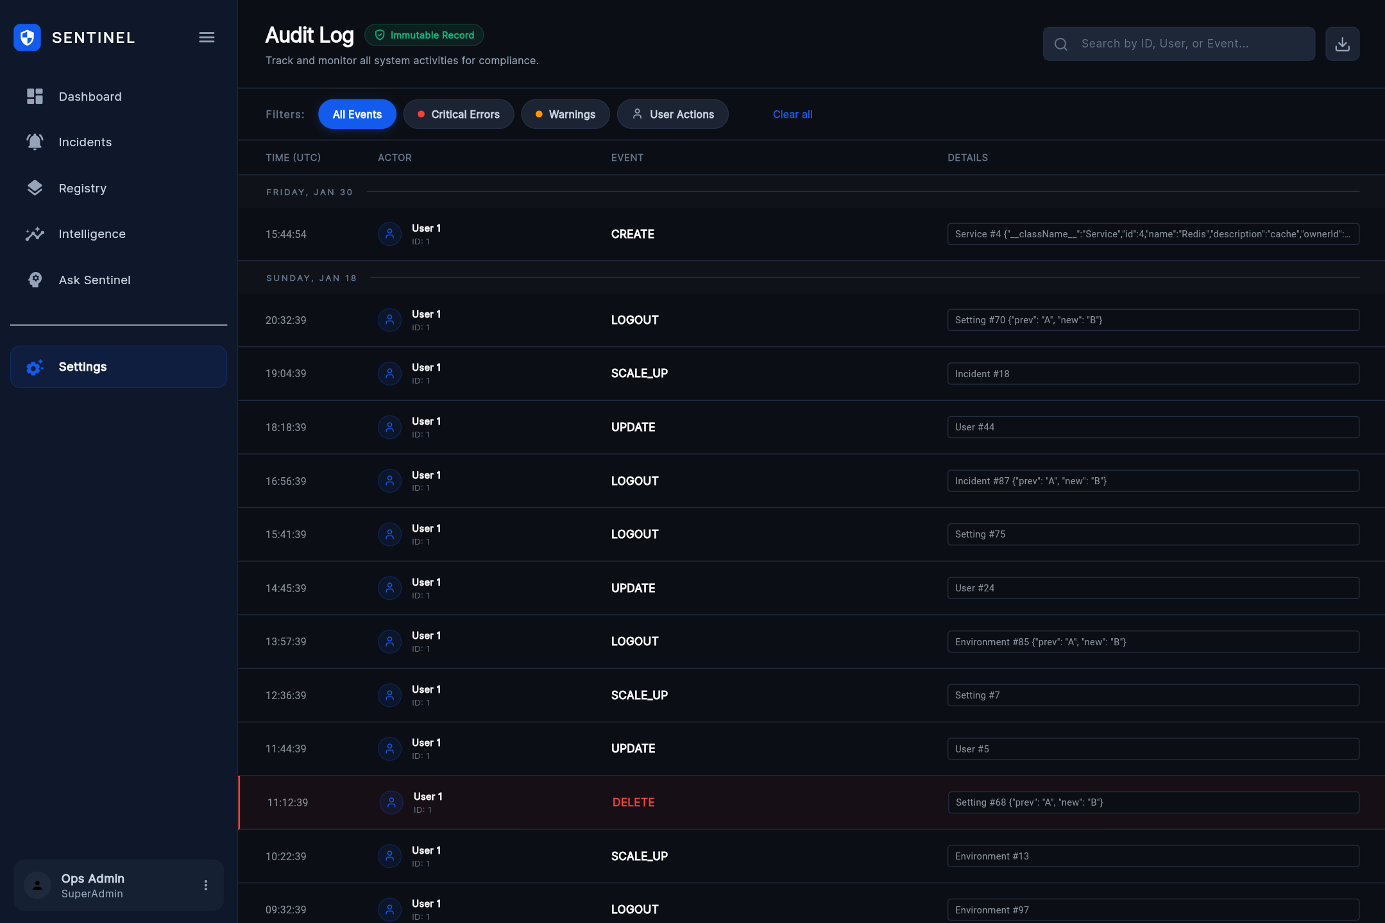Focus the Search by ID input field
The image size is (1385, 923).
1193,44
